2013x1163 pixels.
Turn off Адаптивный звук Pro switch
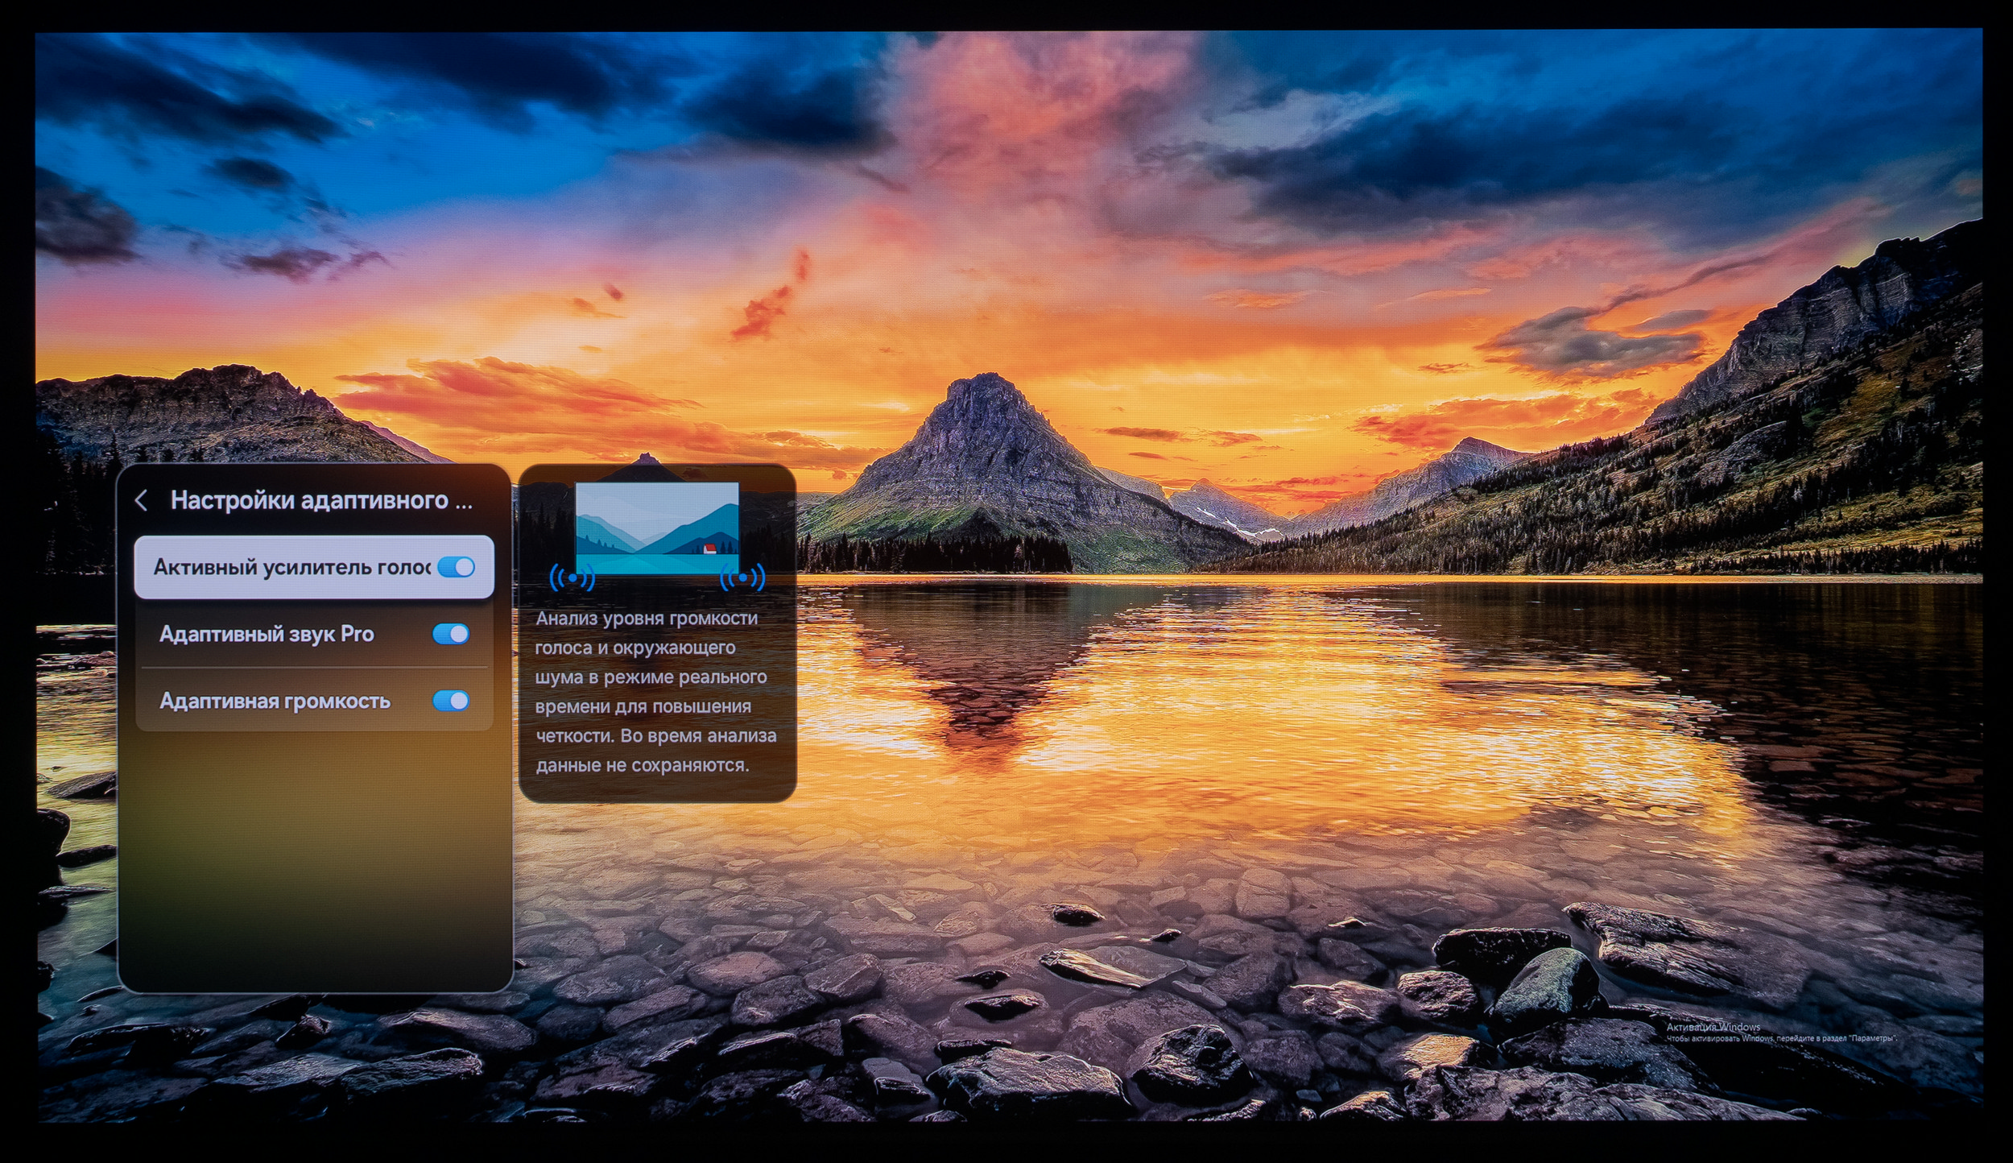point(451,634)
